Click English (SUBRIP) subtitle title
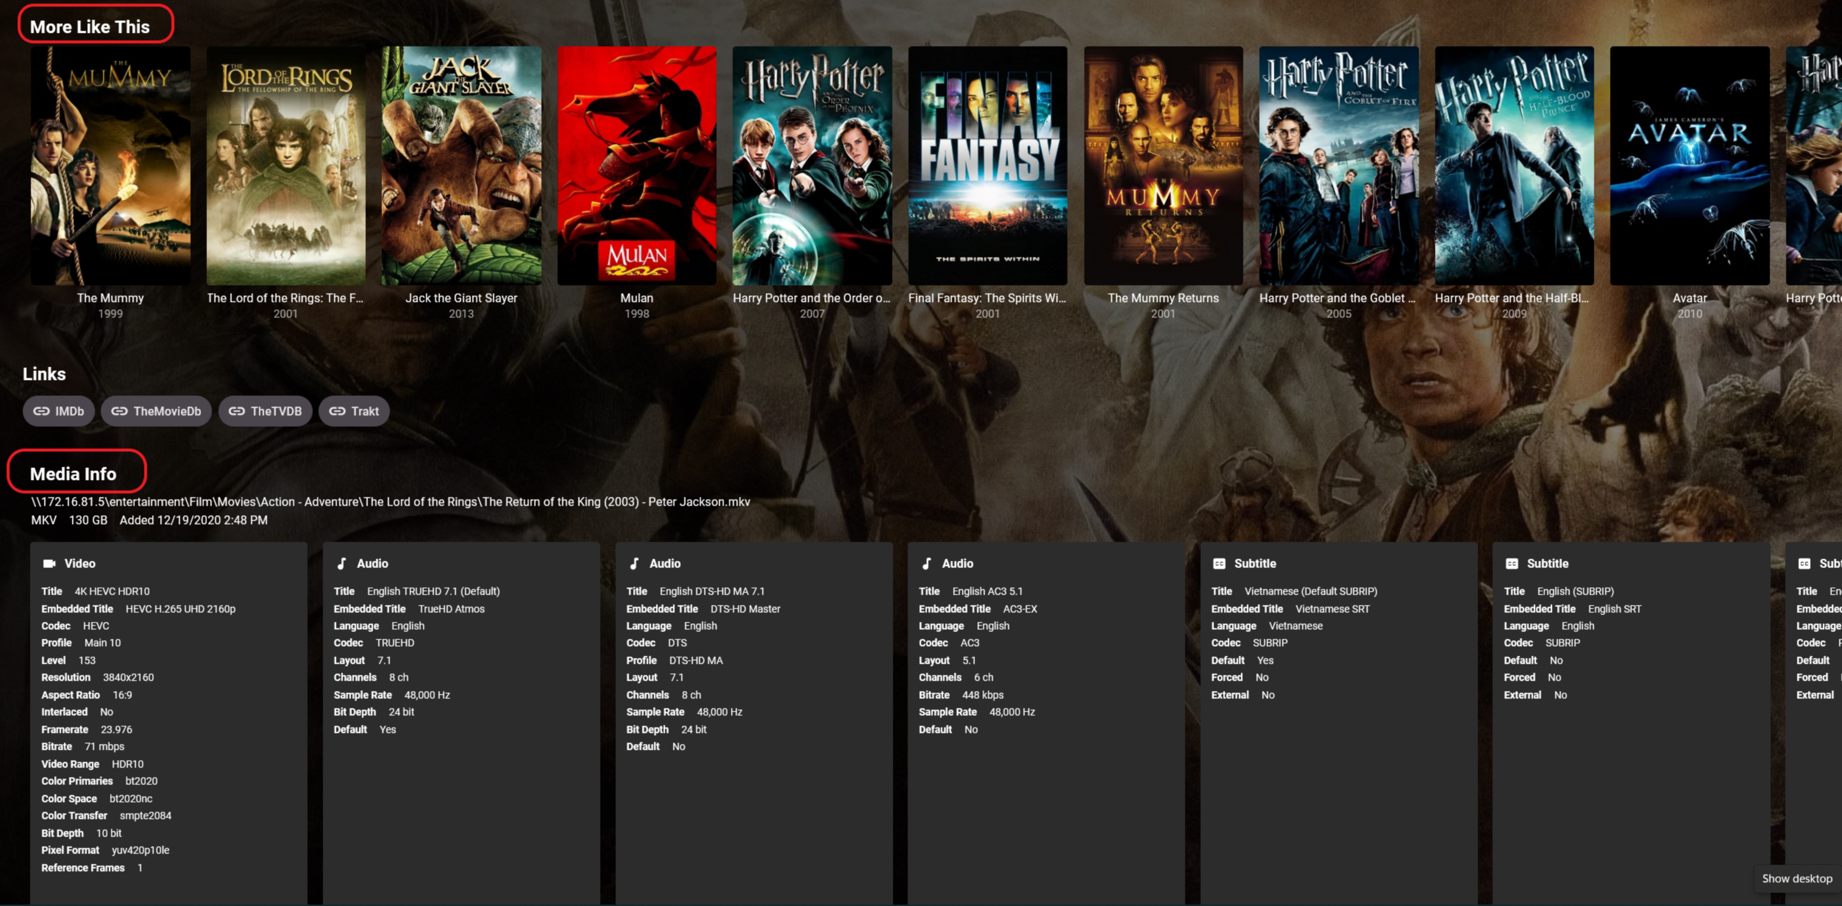 [1575, 591]
